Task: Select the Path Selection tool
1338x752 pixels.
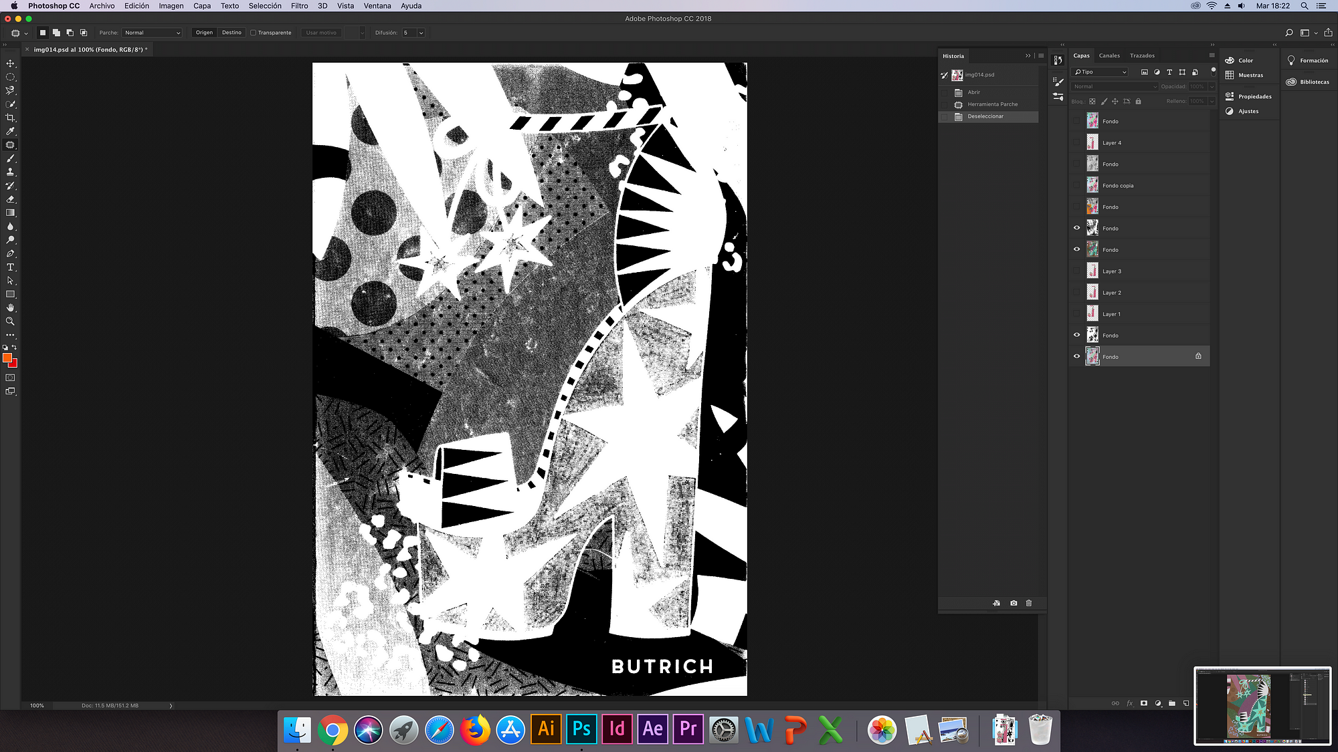Action: point(10,281)
